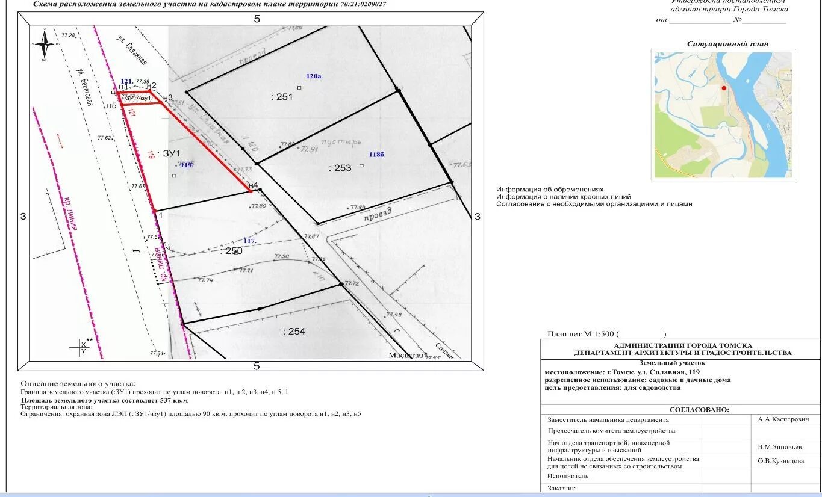The height and width of the screenshot is (497, 822).
Task: Click boundary point н4 on the map
Action: click(251, 191)
